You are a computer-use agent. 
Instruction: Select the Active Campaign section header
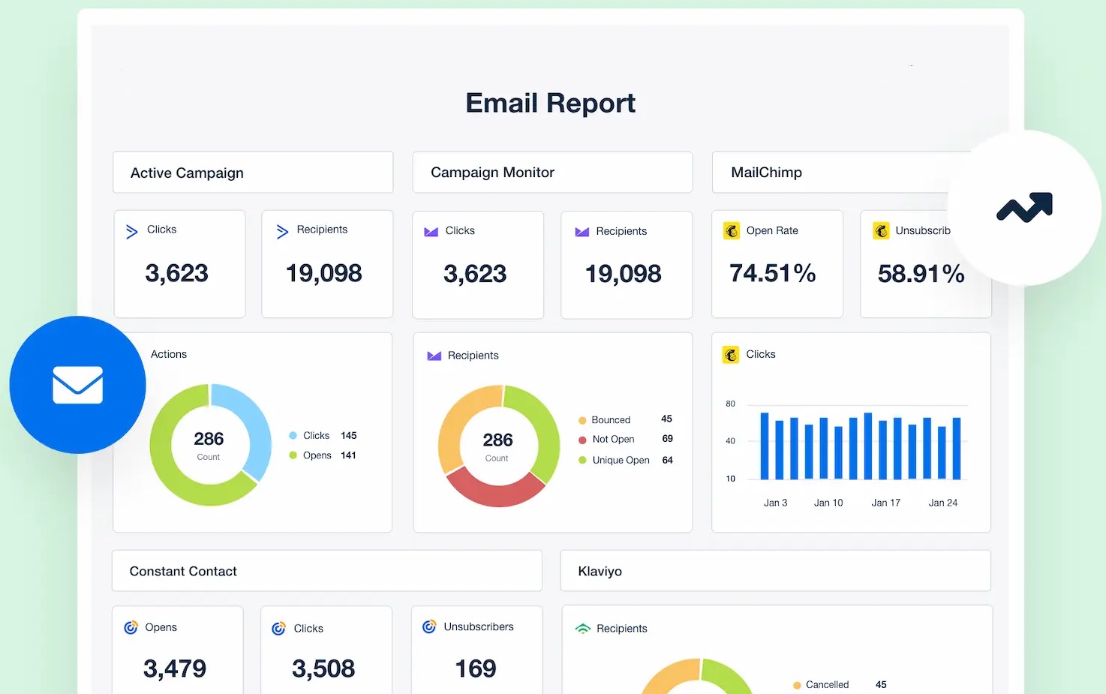[x=253, y=173]
